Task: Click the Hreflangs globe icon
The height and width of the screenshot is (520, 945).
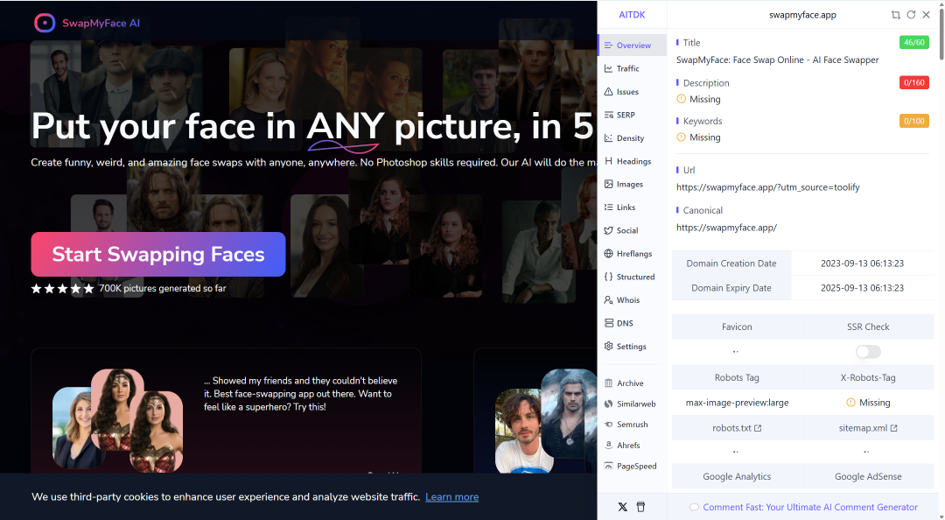Action: 609,253
